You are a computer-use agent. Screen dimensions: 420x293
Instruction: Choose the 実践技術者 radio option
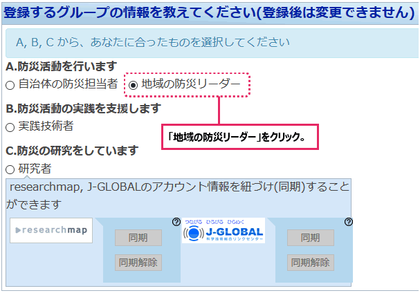(10, 127)
